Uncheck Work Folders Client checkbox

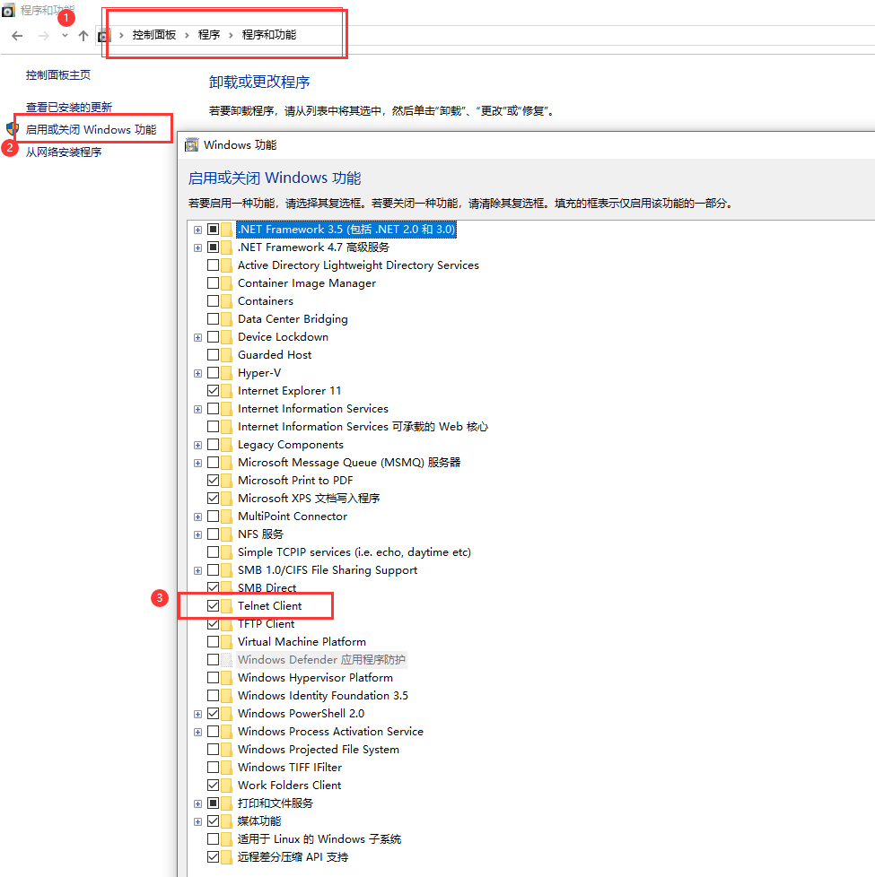point(213,785)
